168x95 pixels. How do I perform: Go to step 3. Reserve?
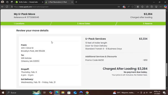[x=147, y=23]
